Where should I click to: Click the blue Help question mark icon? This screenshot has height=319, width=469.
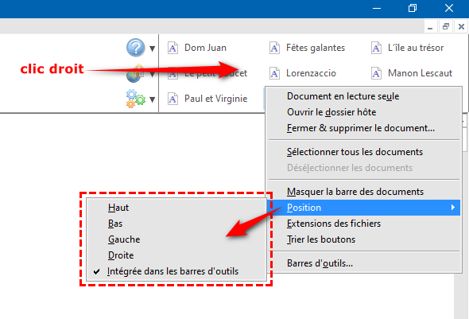[x=135, y=47]
